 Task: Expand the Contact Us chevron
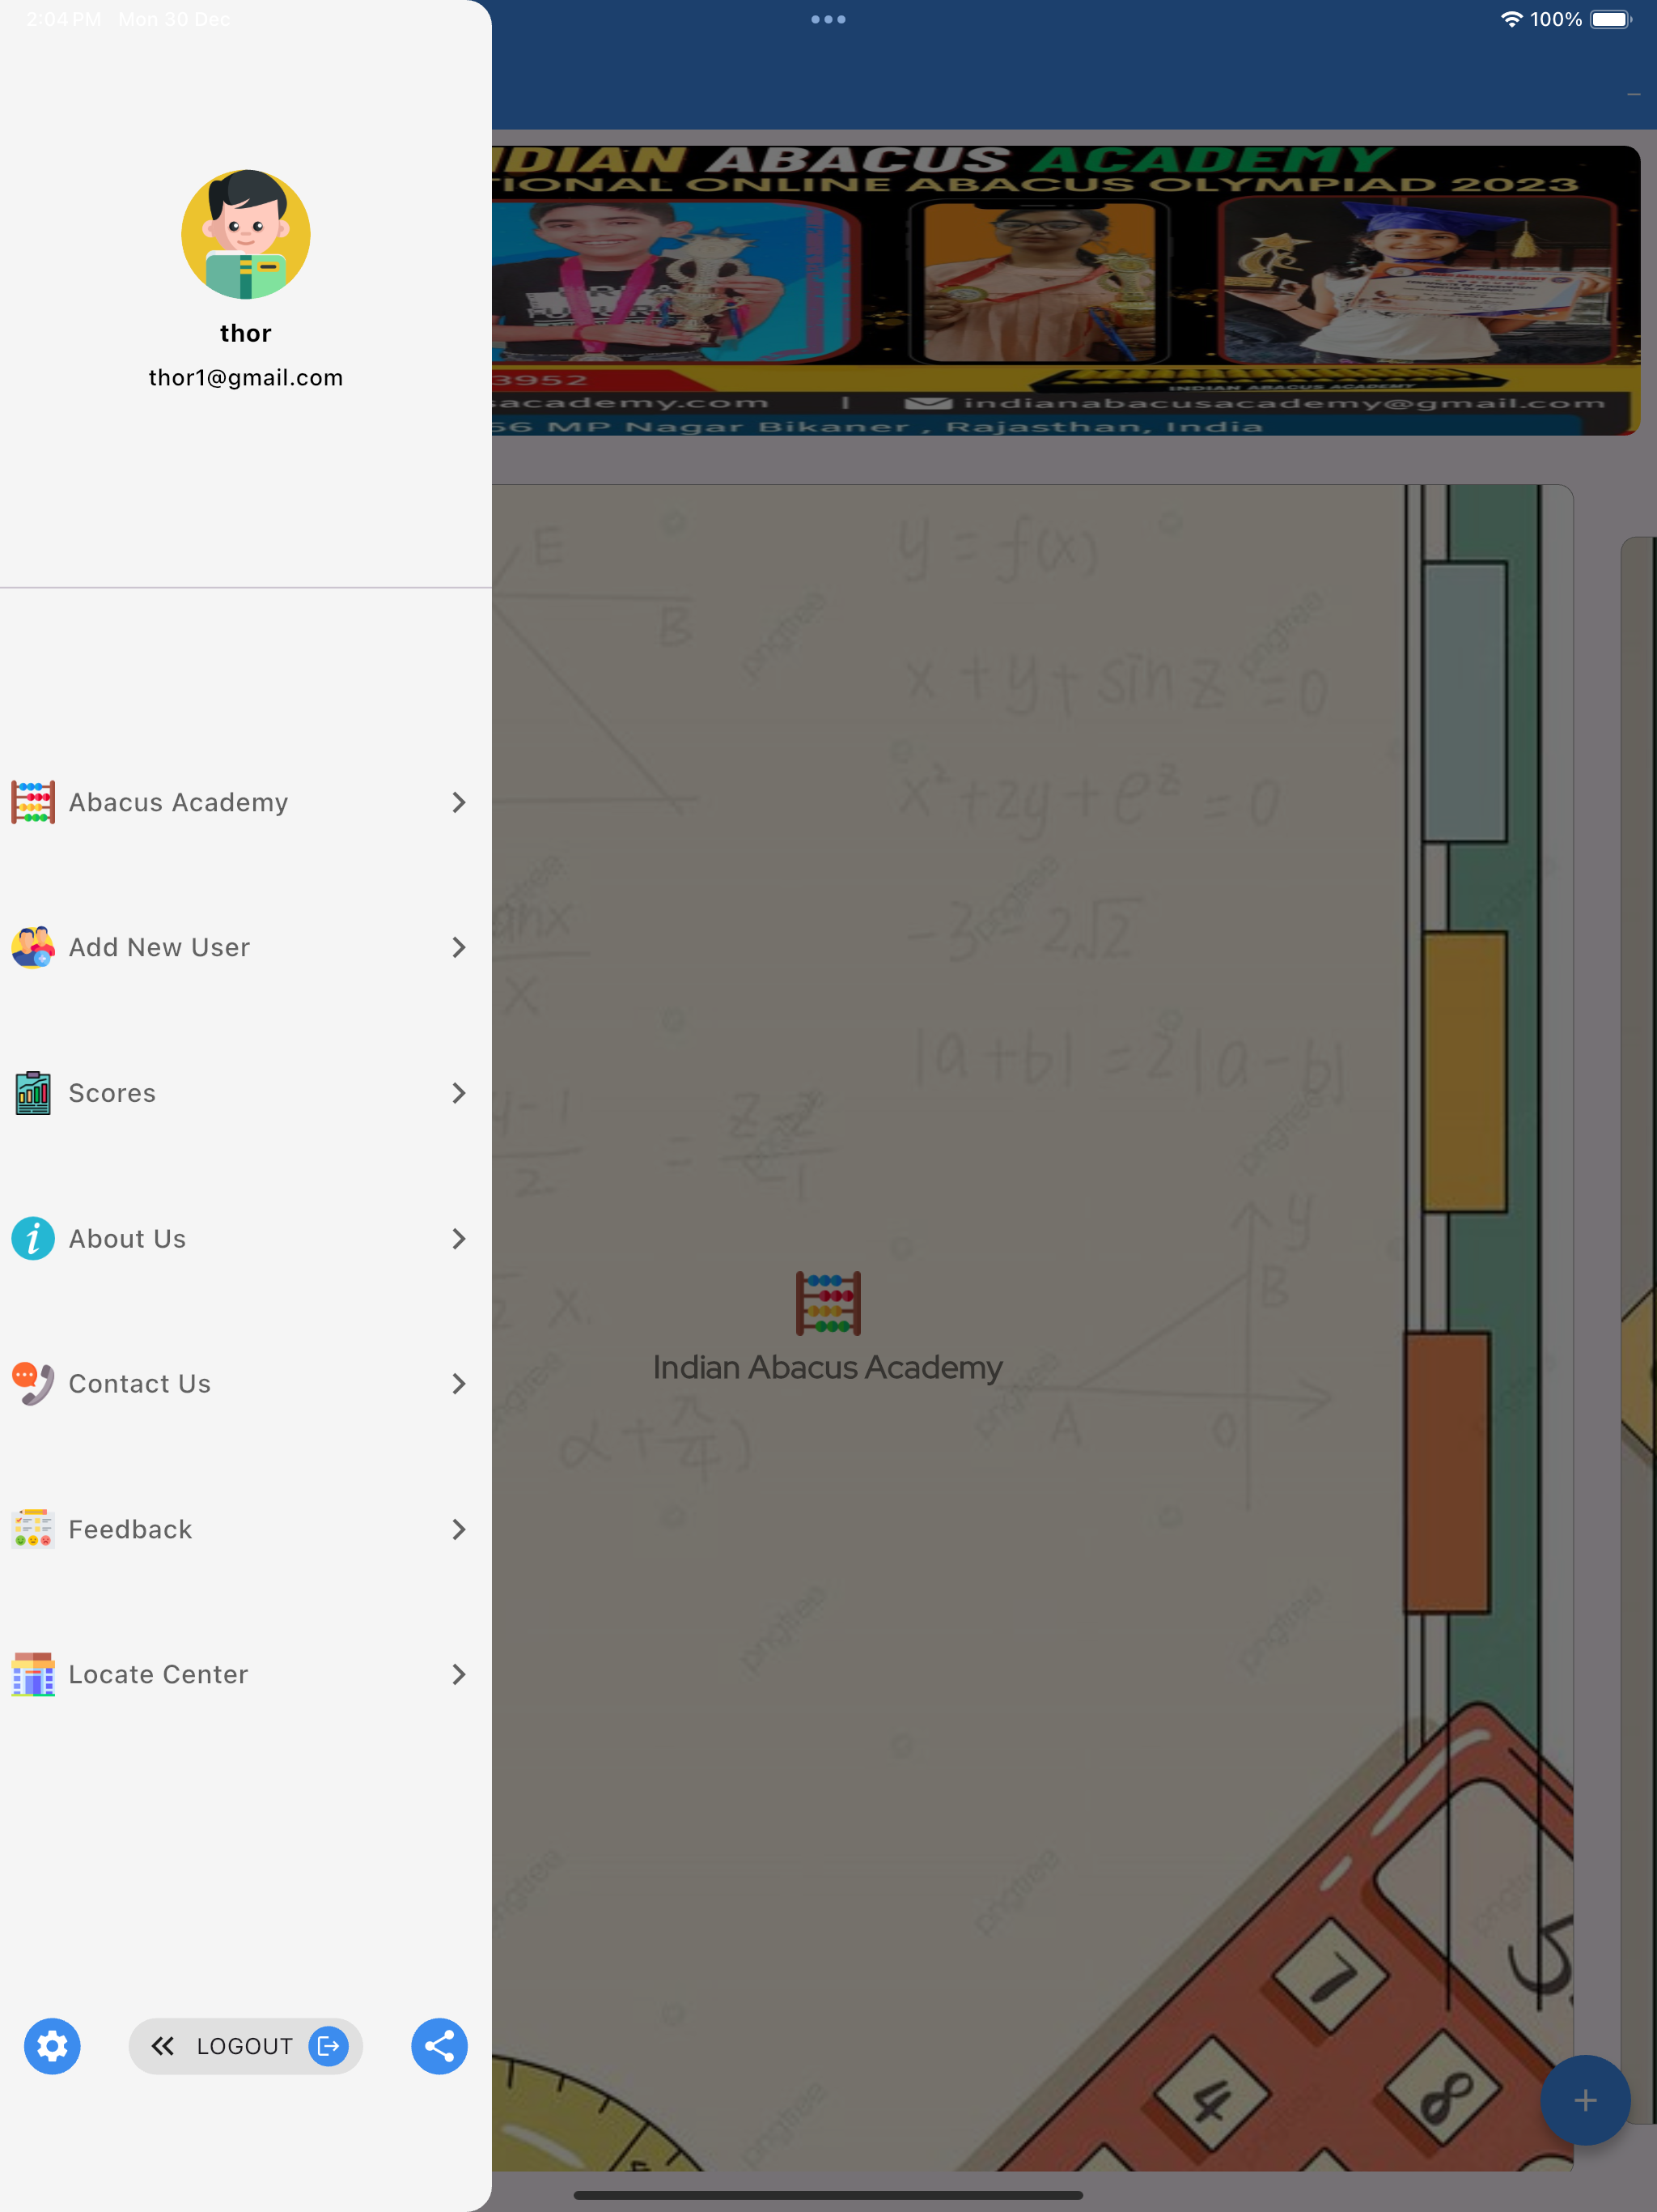[x=459, y=1383]
